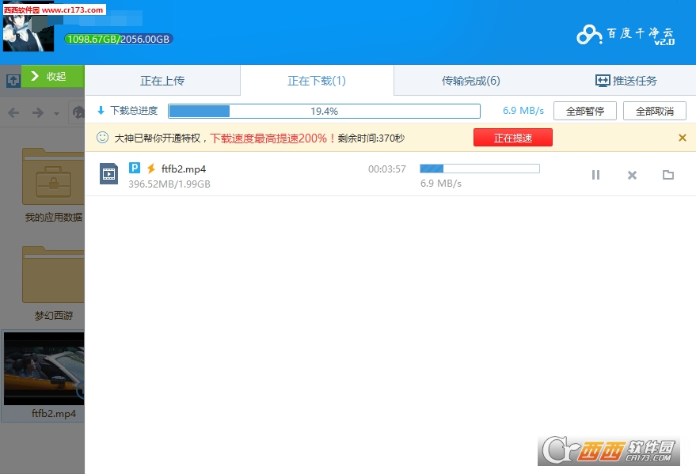Click the ftfb2.mp4 file name in list
This screenshot has width=696, height=474.
pos(184,169)
